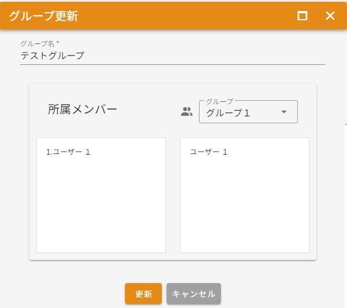347x308 pixels.
Task: Click the グループ名 field label
Action: click(x=37, y=44)
